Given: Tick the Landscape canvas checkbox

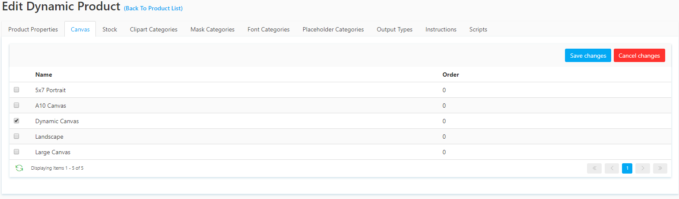Looking at the screenshot, I should pyautogui.click(x=16, y=137).
